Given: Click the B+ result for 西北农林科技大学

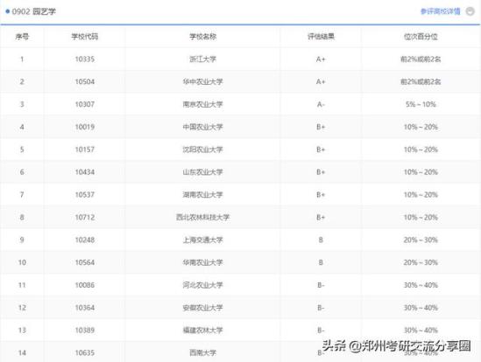Looking at the screenshot, I should pos(321,218).
